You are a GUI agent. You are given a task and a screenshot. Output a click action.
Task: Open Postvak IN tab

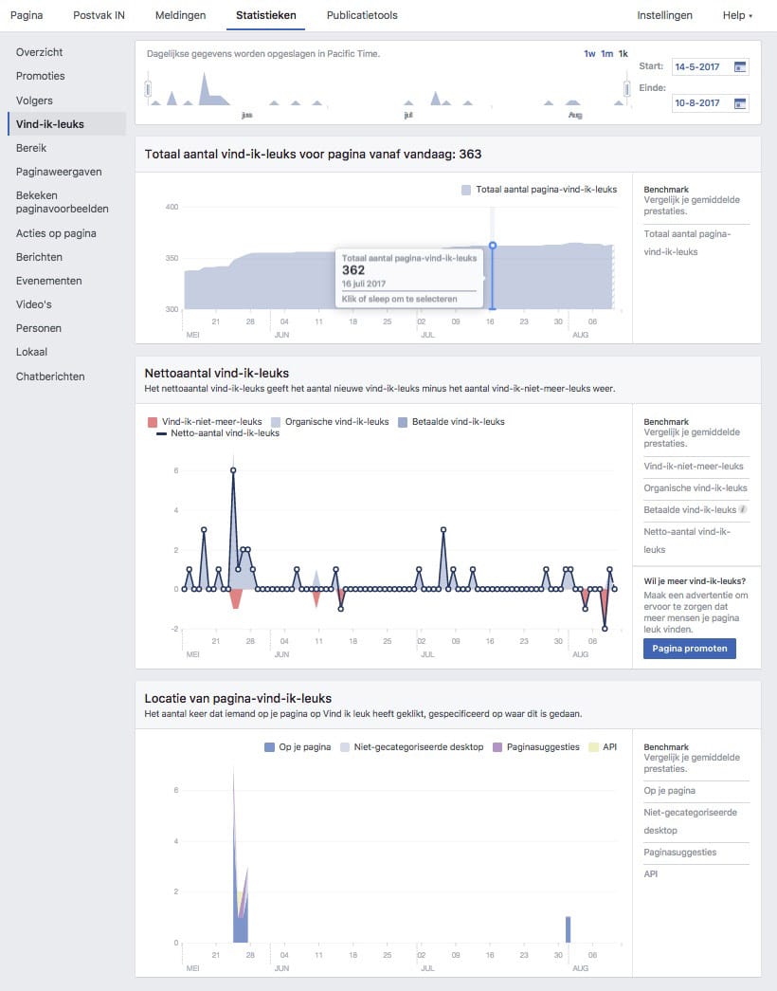pos(99,15)
